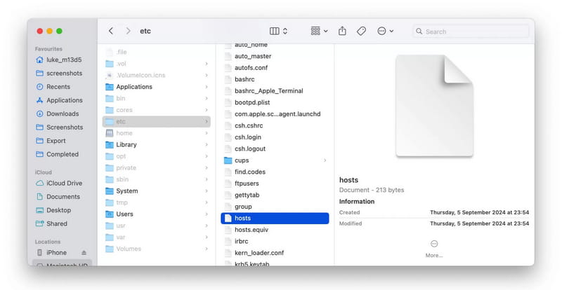Image resolution: width=562 pixels, height=290 pixels.
Task: Select the highlighted hosts file
Action: pos(275,218)
